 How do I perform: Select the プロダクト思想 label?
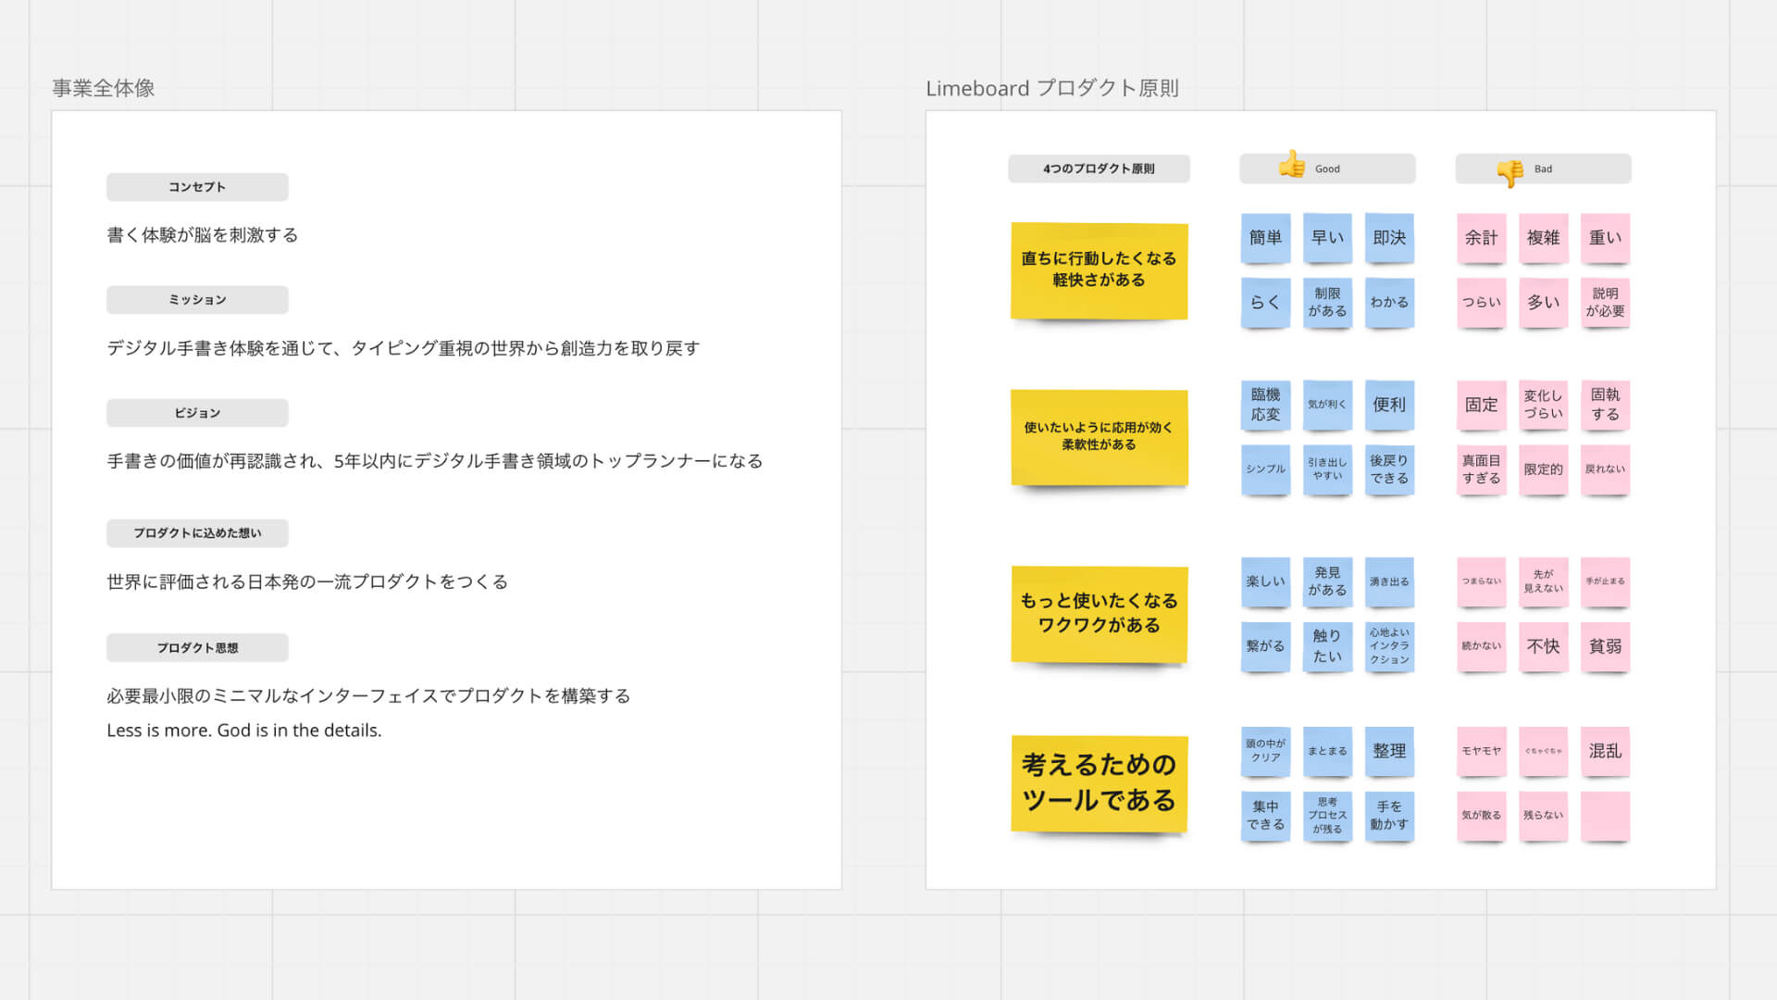coord(197,648)
